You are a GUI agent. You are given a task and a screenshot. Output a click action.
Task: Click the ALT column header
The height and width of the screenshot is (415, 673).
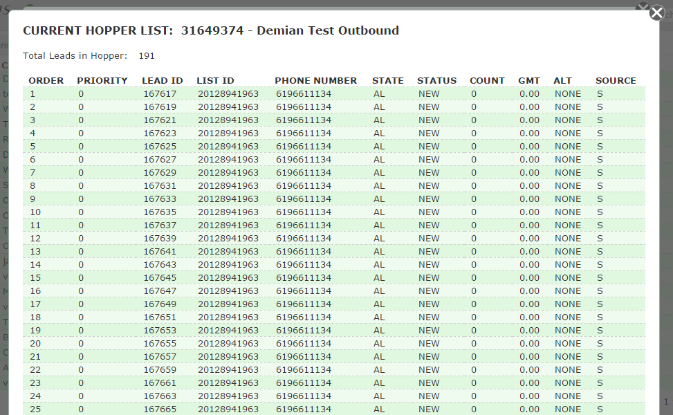pos(562,81)
